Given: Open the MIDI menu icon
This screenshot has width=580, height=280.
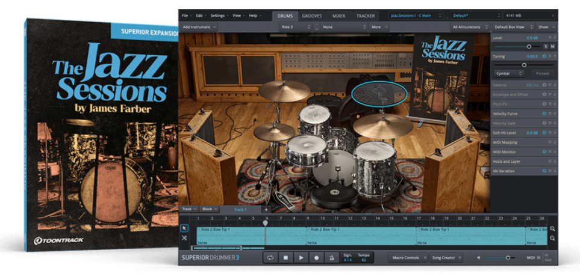Looking at the screenshot, I should click(538, 258).
